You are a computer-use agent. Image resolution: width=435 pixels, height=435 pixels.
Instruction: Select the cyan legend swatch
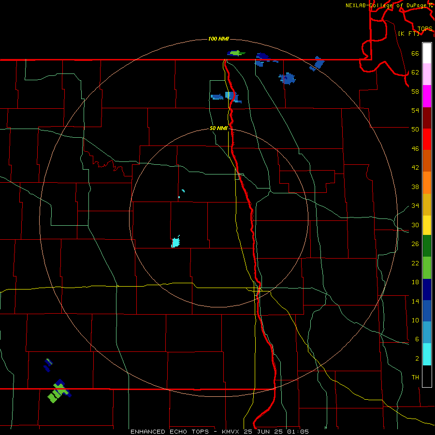pyautogui.click(x=427, y=354)
